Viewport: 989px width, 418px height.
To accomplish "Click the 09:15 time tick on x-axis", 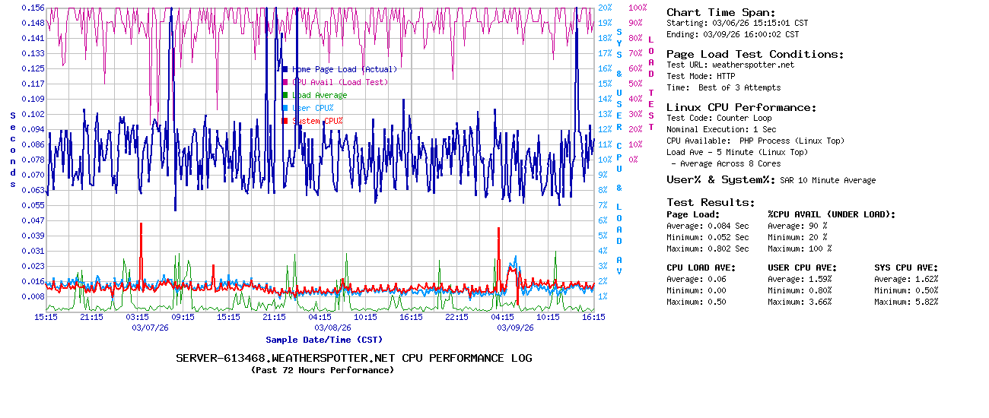I will click(x=183, y=317).
